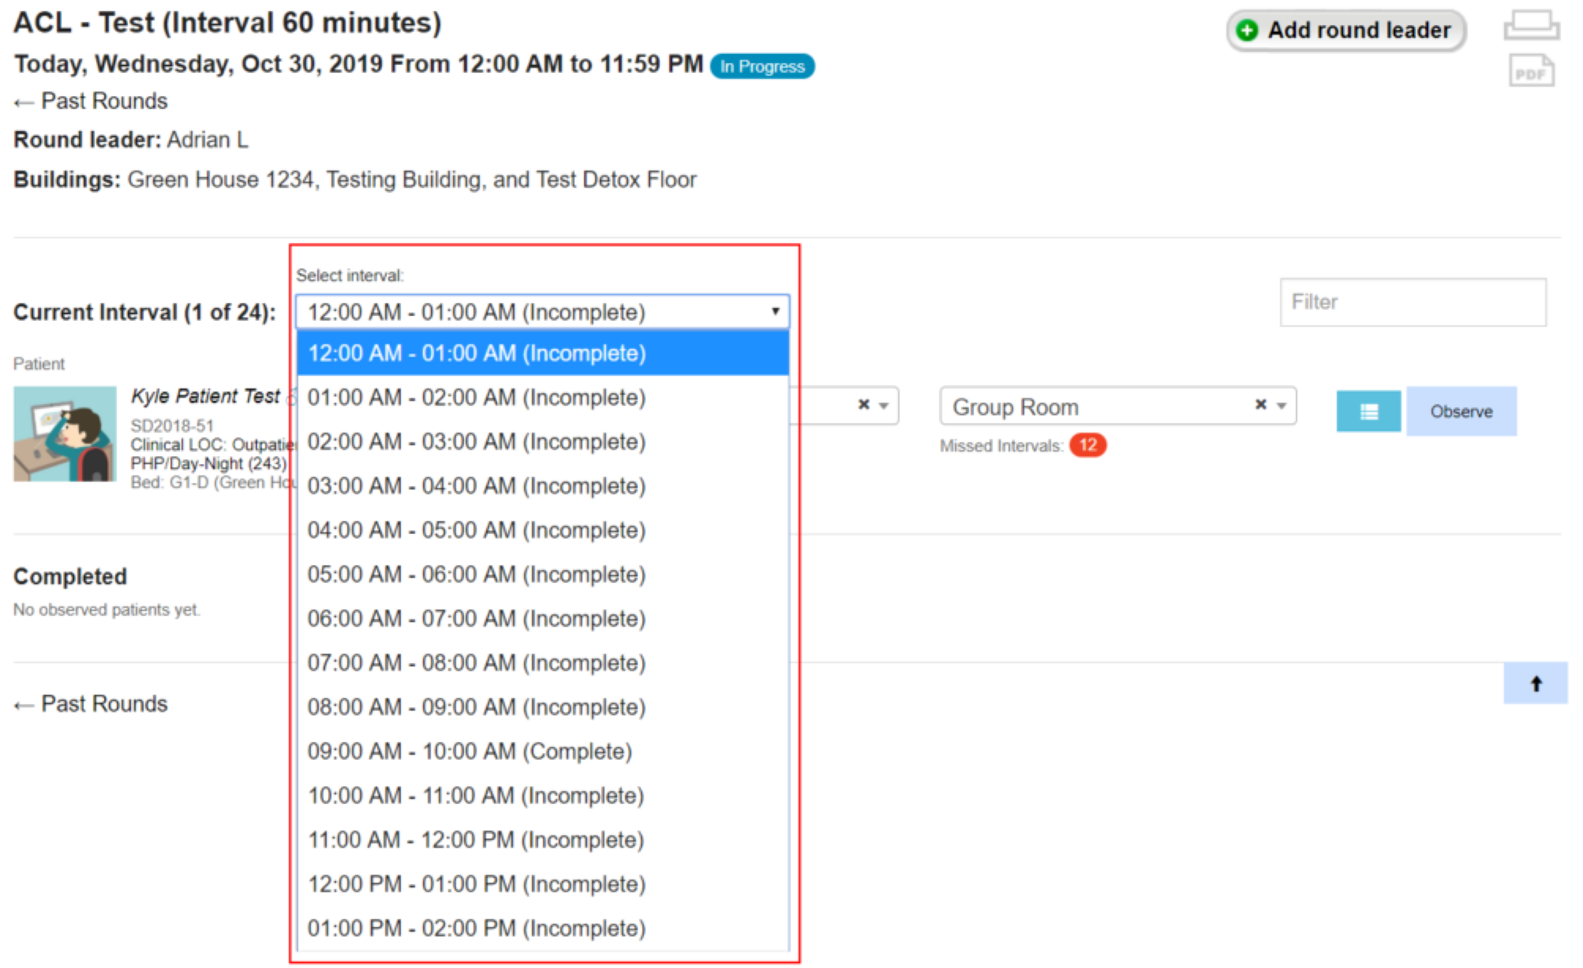Open the Group Room dropdown arrow
Viewport: 1583px width, 968px height.
tap(1281, 406)
